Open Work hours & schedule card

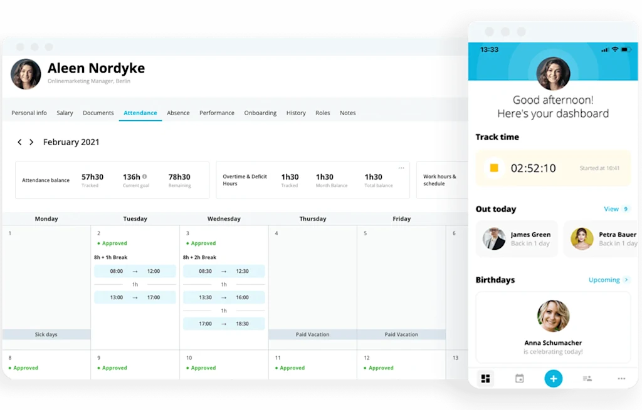[x=442, y=180]
